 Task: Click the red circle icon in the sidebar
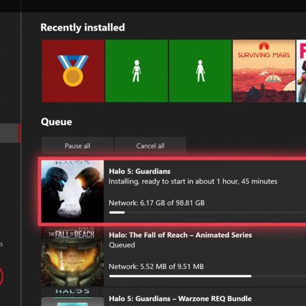[1, 276]
